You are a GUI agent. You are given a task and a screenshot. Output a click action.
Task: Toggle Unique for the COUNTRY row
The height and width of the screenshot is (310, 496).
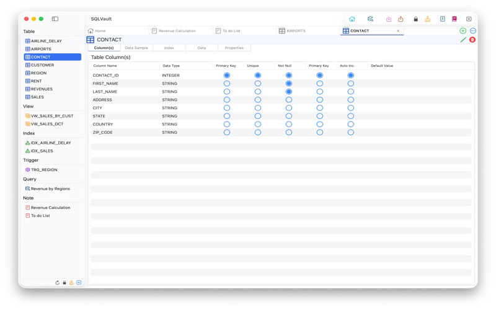[258, 125]
